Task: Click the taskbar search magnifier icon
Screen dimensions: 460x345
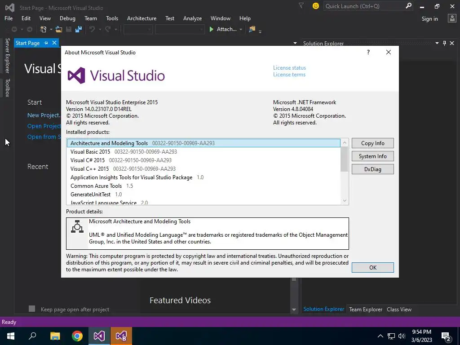Action: 32,336
